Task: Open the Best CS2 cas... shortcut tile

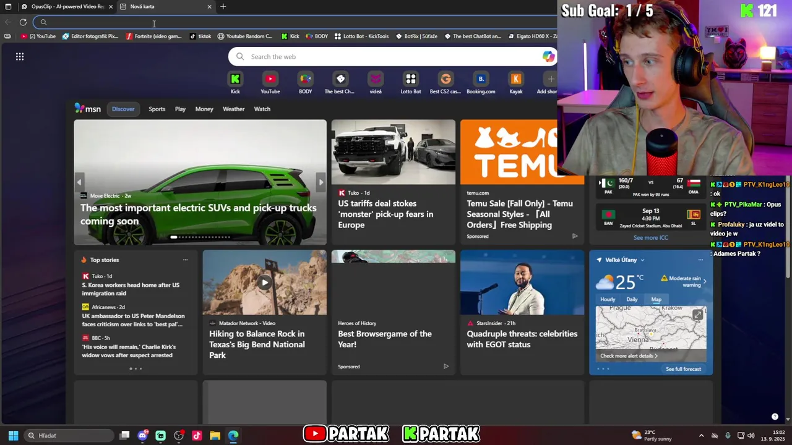Action: [445, 83]
